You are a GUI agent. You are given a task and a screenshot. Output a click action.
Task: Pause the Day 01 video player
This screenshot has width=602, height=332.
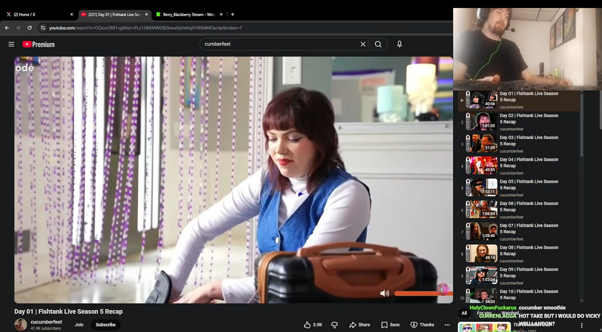click(x=233, y=180)
